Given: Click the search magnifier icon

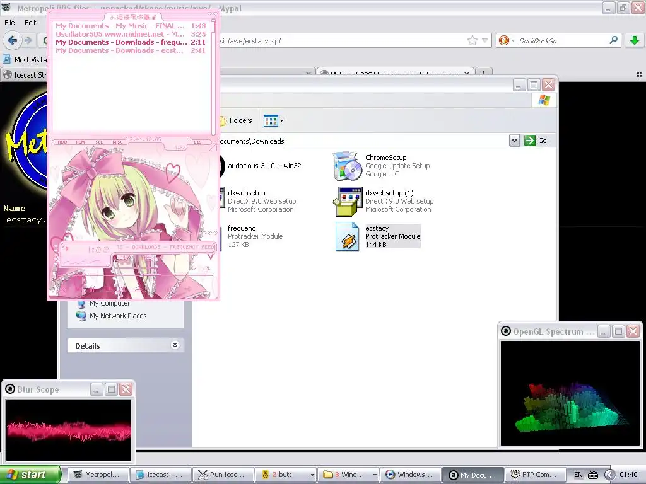Looking at the screenshot, I should click(x=613, y=40).
